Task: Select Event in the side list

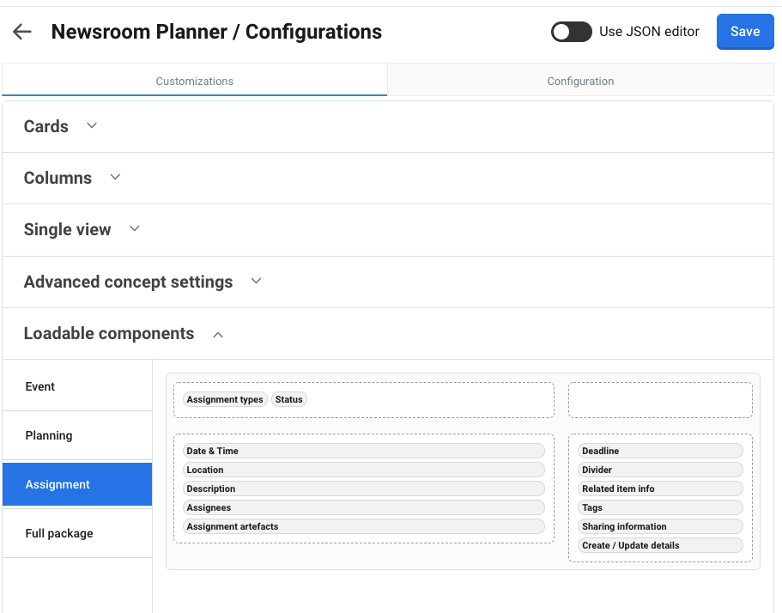Action: (x=40, y=386)
